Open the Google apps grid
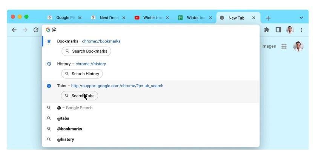This screenshot has width=313, height=159. click(x=284, y=46)
